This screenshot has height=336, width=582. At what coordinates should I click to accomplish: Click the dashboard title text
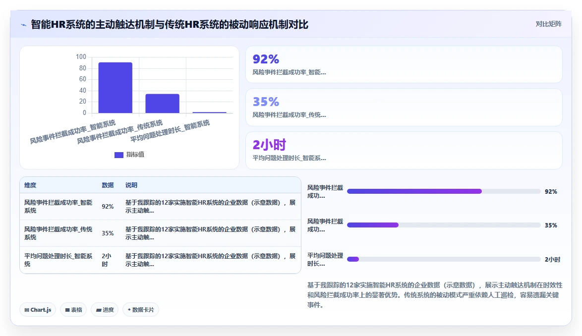click(169, 24)
